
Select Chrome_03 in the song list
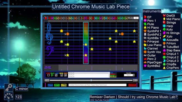click(88, 75)
